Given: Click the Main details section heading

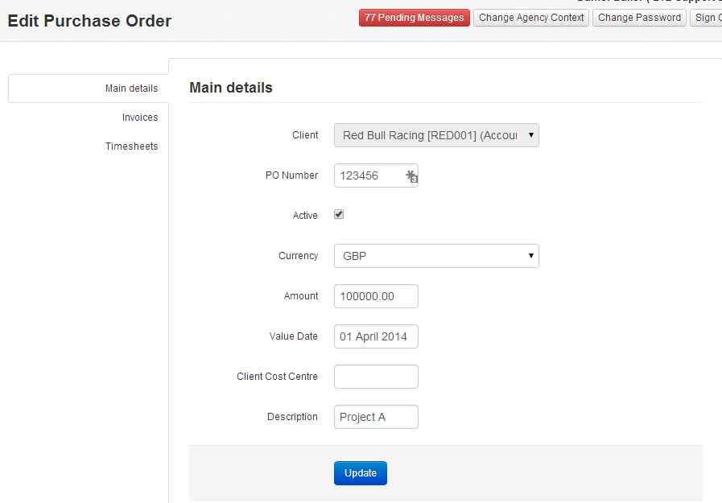Looking at the screenshot, I should [231, 88].
